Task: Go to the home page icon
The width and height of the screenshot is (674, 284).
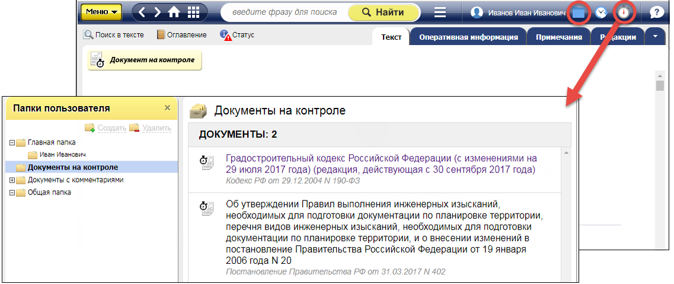Action: (x=174, y=12)
